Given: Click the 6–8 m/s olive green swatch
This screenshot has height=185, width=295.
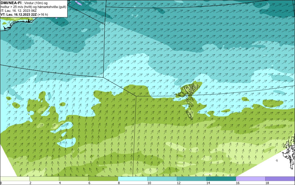Looking at the screenshot, I should 103,179.
